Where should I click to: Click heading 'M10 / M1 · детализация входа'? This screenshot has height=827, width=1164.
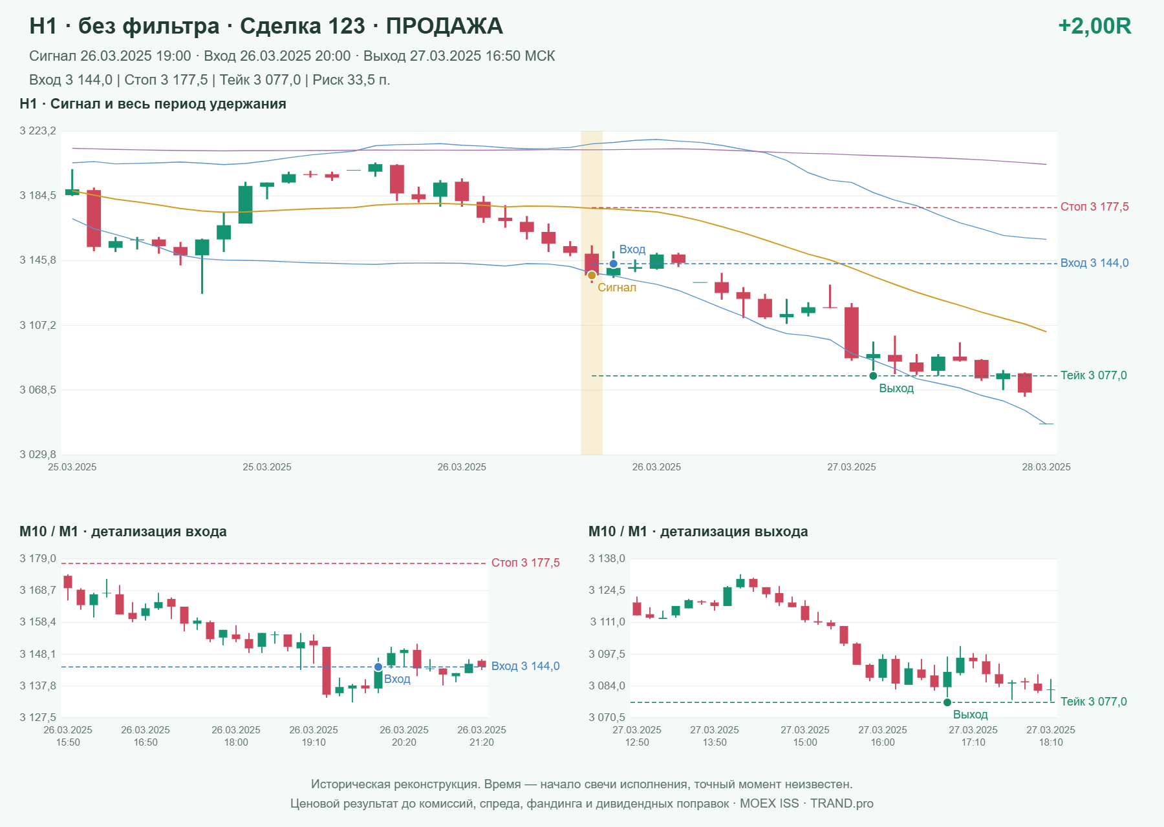click(123, 532)
